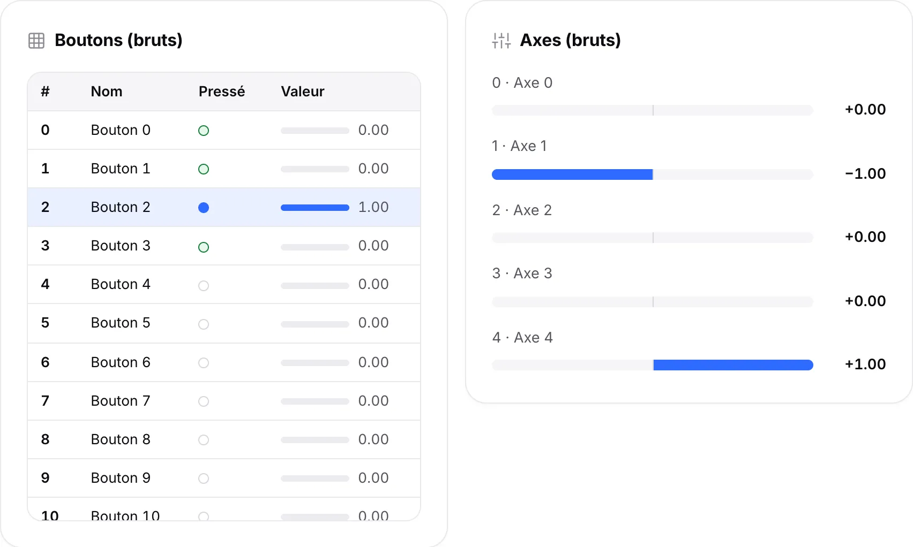The height and width of the screenshot is (547, 913).
Task: Click the pressed indicator circle for Bouton 7
Action: click(x=204, y=401)
